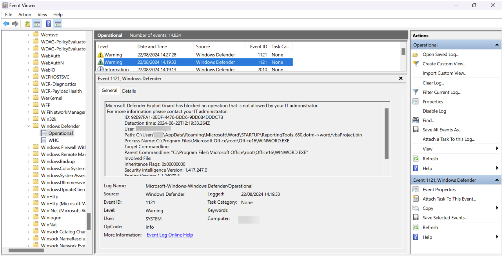Image resolution: width=503 pixels, height=256 pixels.
Task: Open the Event Log Online Help link
Action: click(x=170, y=235)
